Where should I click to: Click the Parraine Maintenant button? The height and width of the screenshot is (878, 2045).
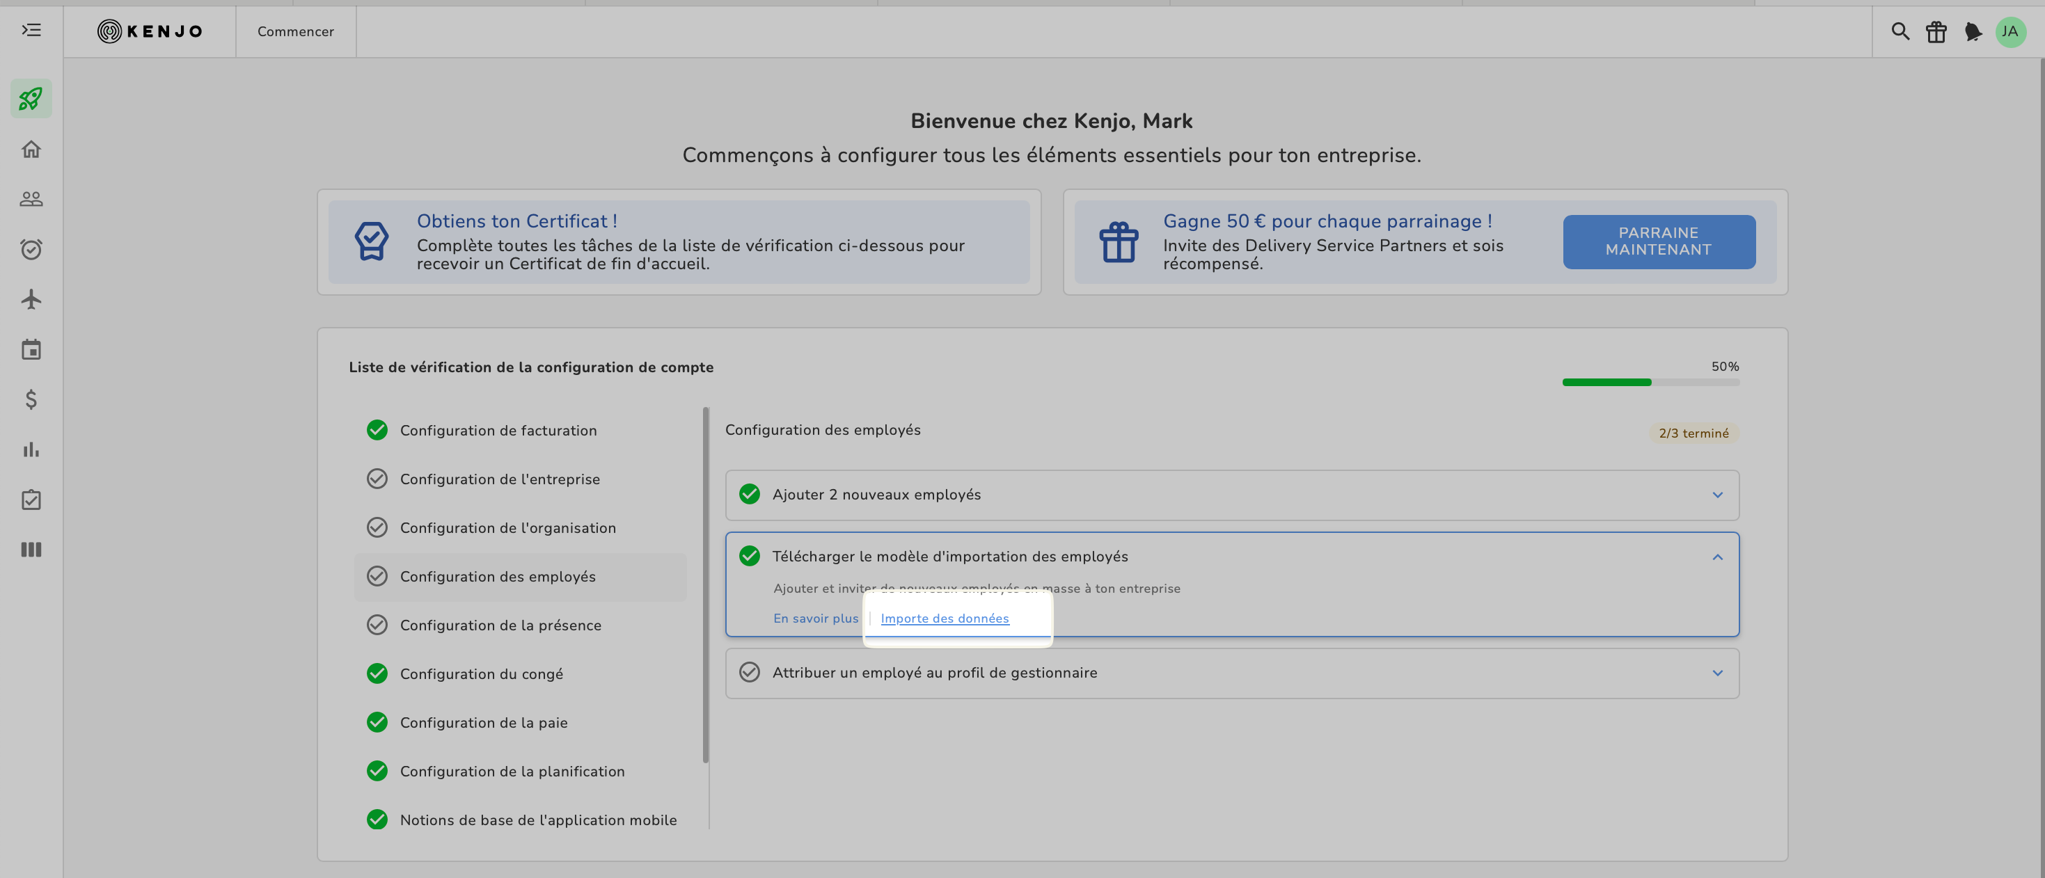[1659, 241]
